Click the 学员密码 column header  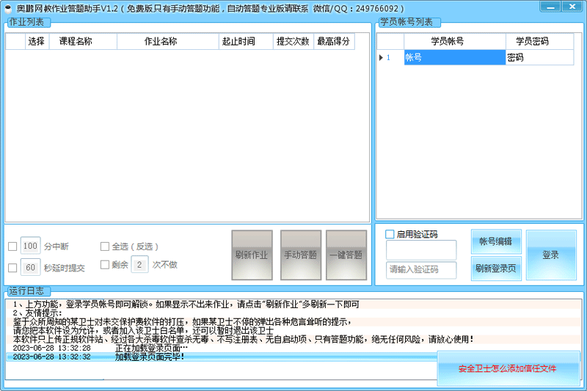(539, 41)
